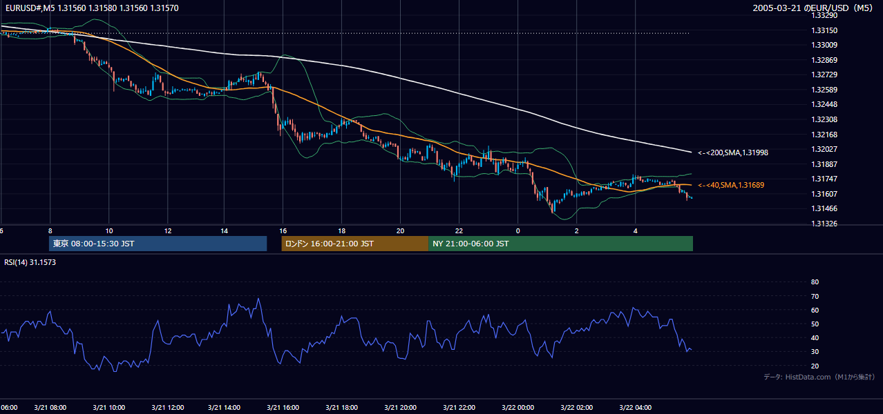Click price level 1.32589 on the axis
883x414 pixels.
824,90
